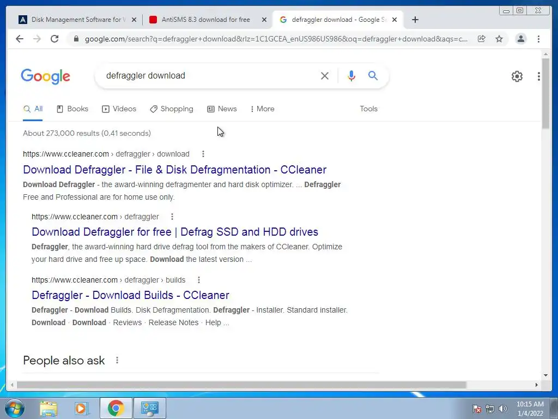The height and width of the screenshot is (419, 558).
Task: Close the AntiSMS 8.3 download tab
Action: 264,20
